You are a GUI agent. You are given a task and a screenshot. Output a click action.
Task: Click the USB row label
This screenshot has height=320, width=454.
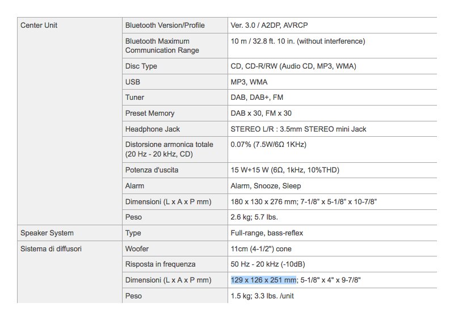click(x=133, y=82)
